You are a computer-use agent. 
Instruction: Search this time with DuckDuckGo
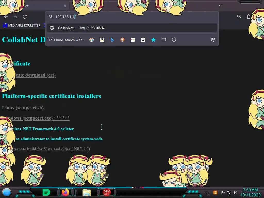[x=122, y=40]
